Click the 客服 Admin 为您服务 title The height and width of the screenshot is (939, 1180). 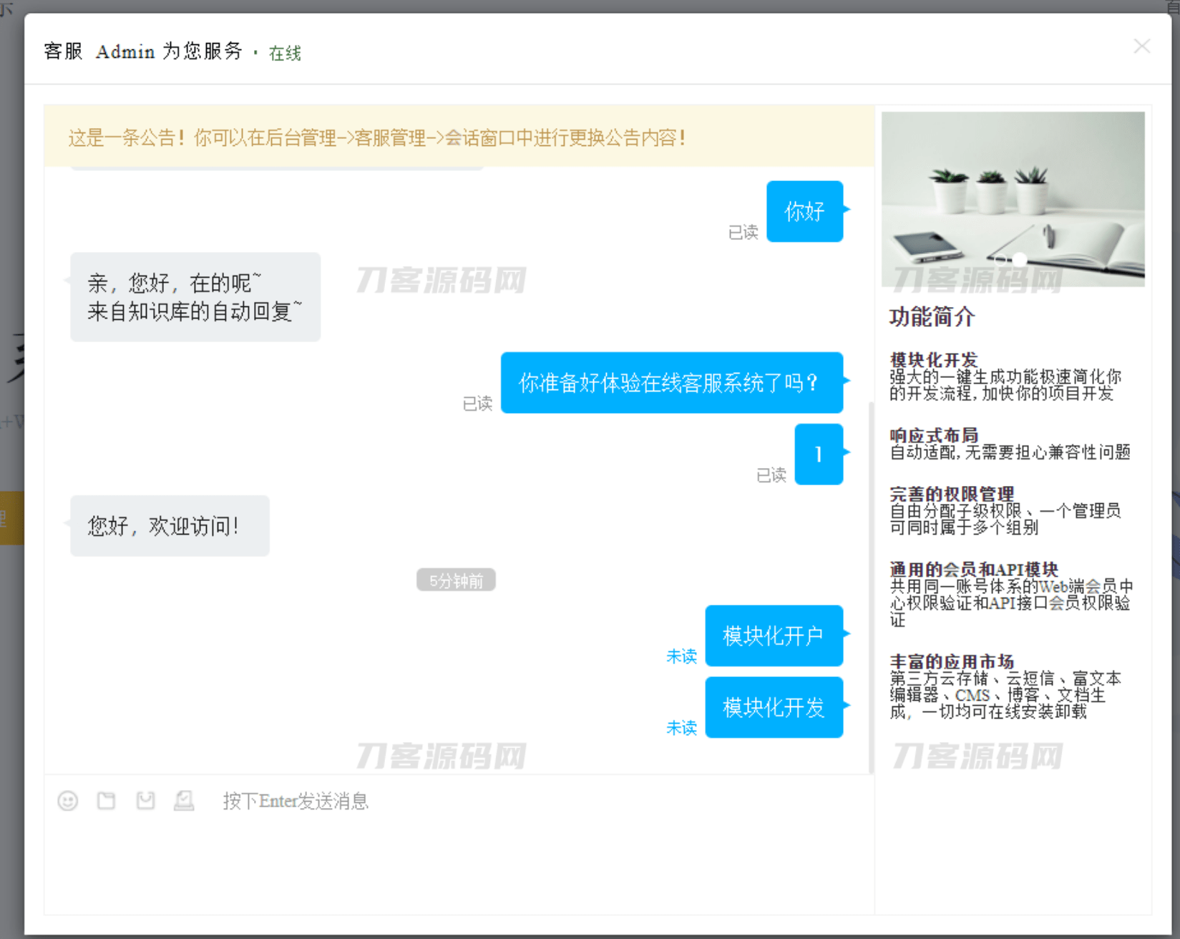point(142,51)
